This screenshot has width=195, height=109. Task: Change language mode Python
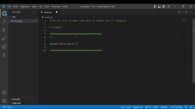pos(164,107)
